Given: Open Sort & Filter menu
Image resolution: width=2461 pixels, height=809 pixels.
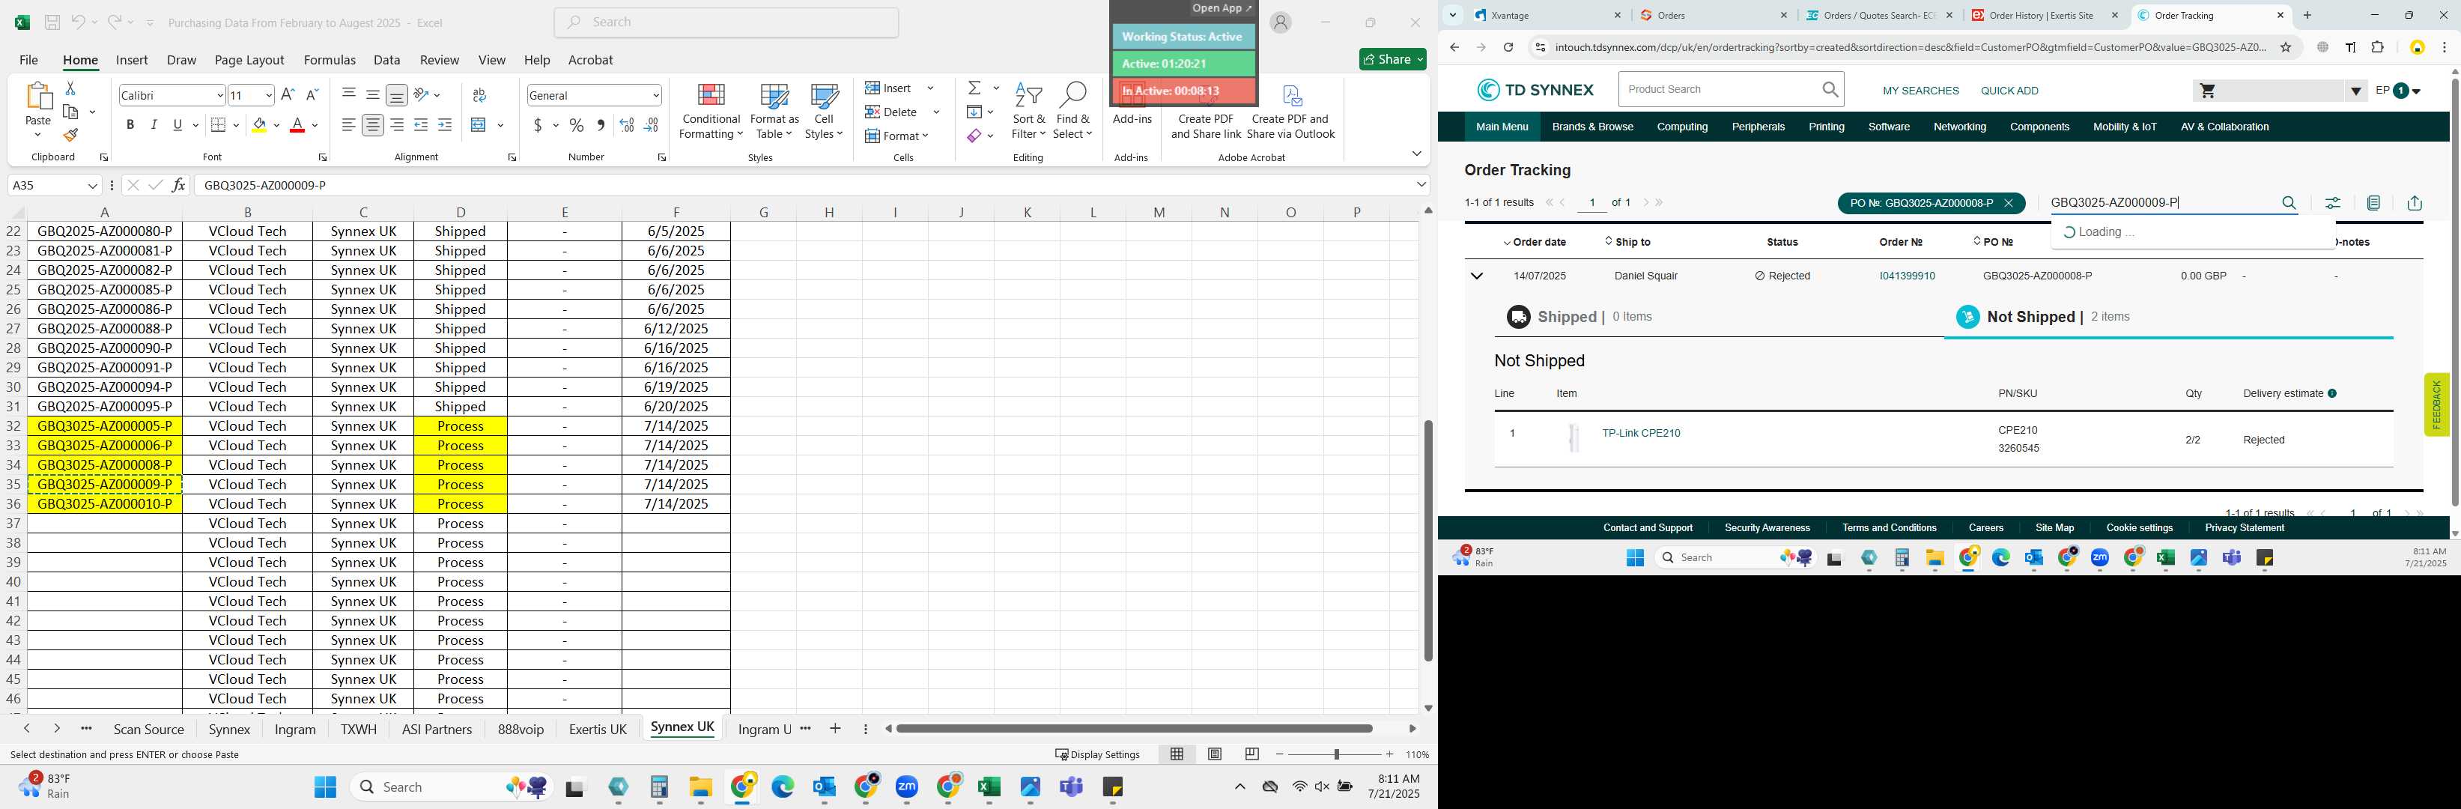Looking at the screenshot, I should (x=1028, y=111).
